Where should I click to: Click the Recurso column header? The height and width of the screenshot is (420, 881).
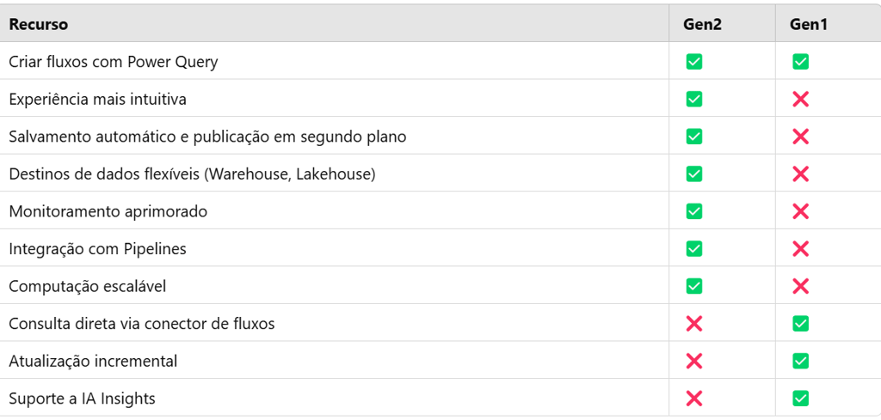(39, 25)
